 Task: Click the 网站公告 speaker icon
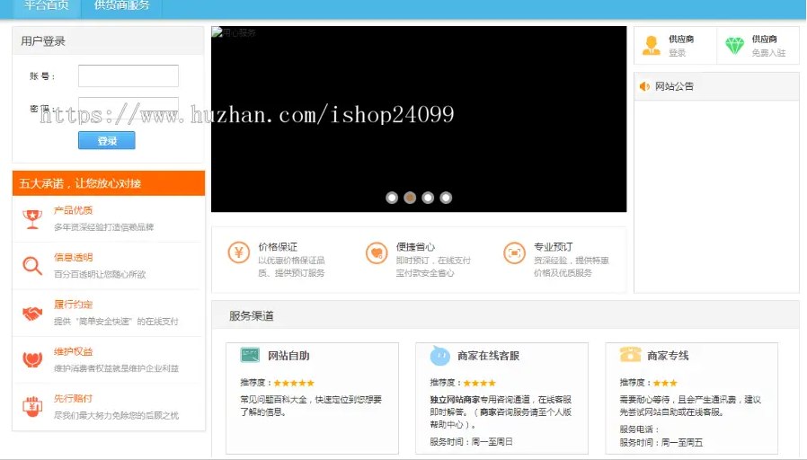pos(644,86)
